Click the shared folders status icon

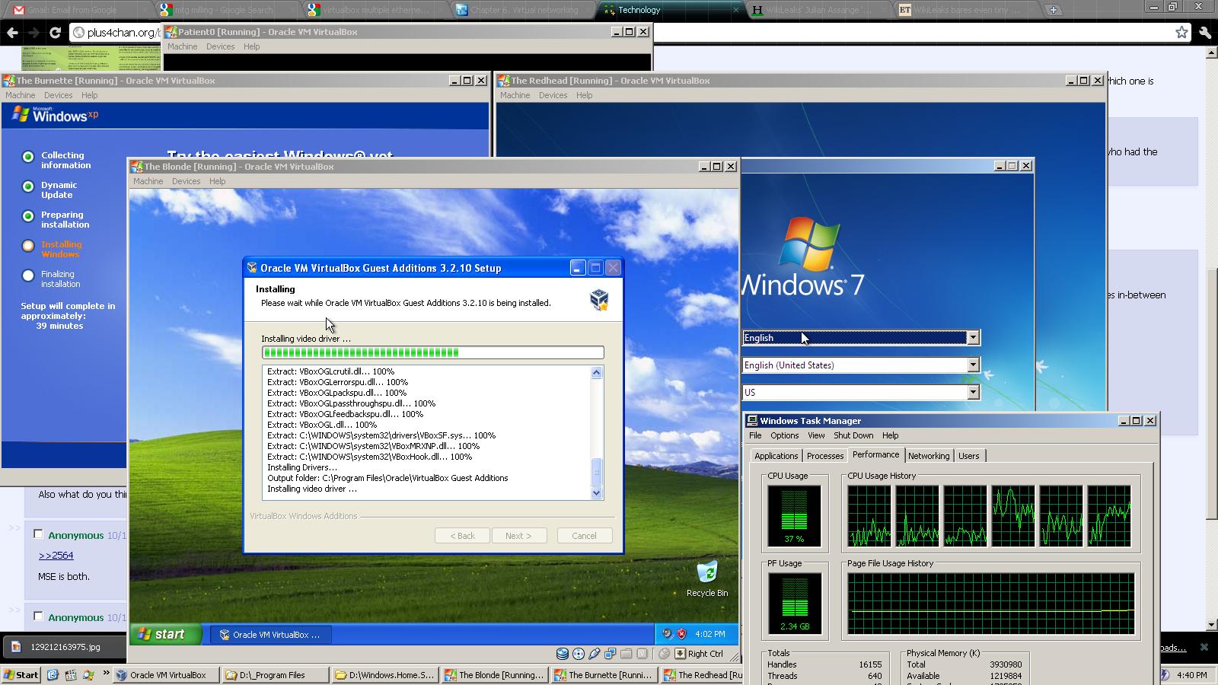point(626,654)
